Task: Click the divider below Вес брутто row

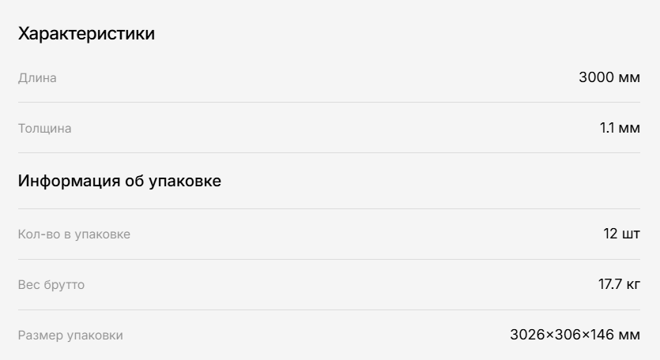Action: click(329, 310)
